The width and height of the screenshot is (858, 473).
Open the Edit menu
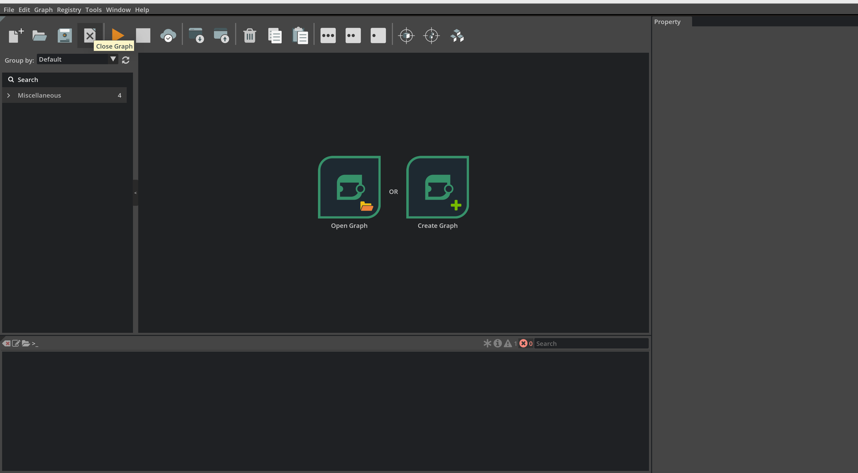(x=24, y=10)
